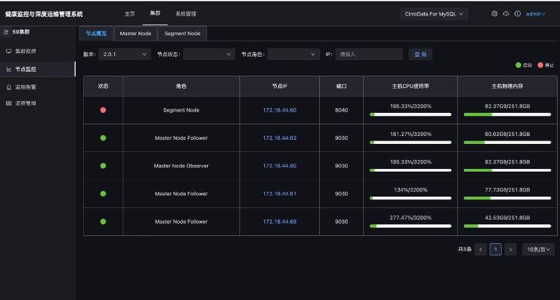Image resolution: width=560 pixels, height=300 pixels.
Task: Click the CPU usage bar showing 277.47%/3200%
Action: pos(411,226)
